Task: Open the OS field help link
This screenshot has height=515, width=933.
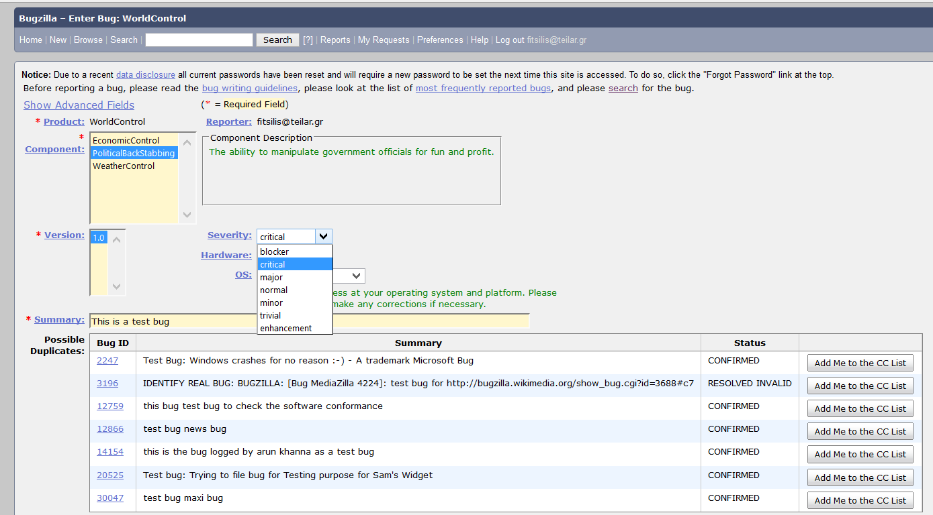Action: pyautogui.click(x=243, y=275)
